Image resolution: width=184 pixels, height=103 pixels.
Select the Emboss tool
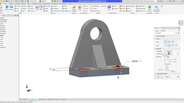coord(24,6)
